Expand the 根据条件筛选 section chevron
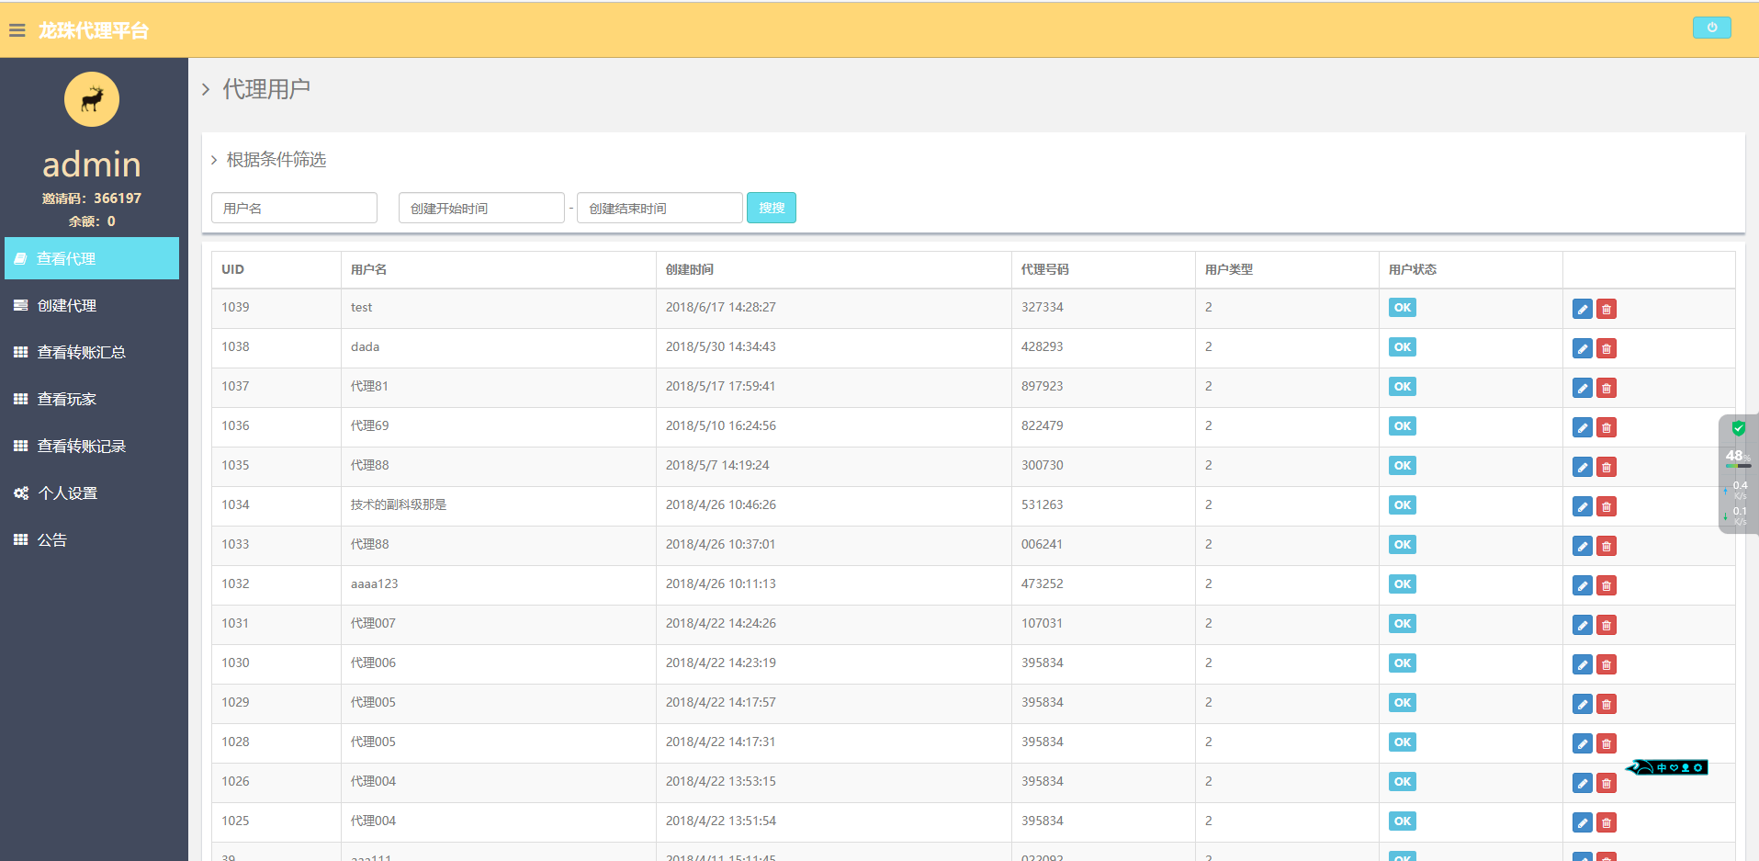1759x861 pixels. tap(214, 160)
